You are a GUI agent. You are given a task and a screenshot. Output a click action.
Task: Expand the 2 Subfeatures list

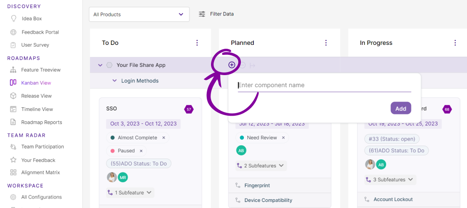(x=261, y=166)
